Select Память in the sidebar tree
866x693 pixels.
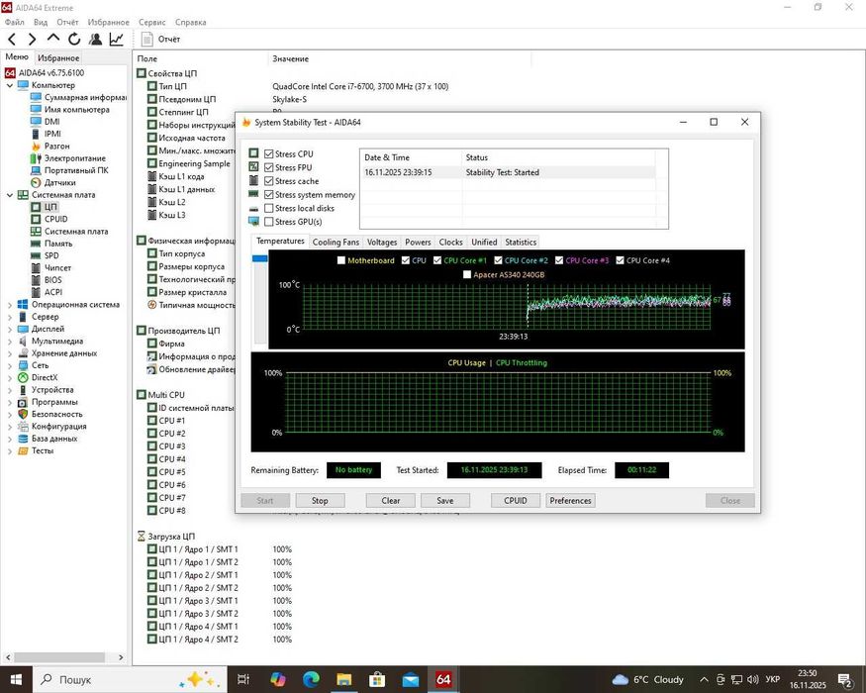pos(51,244)
